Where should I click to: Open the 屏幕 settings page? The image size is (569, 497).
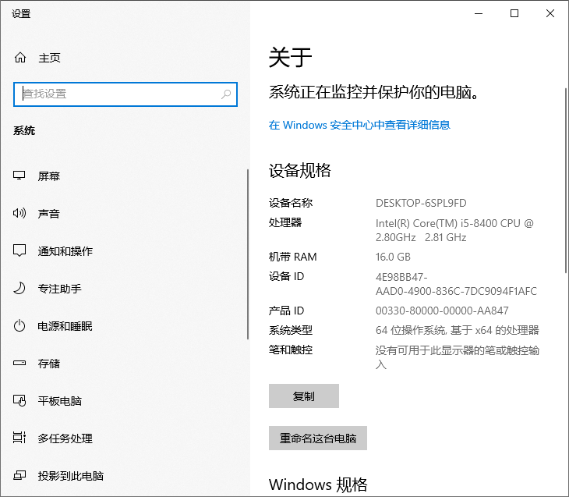[124, 176]
